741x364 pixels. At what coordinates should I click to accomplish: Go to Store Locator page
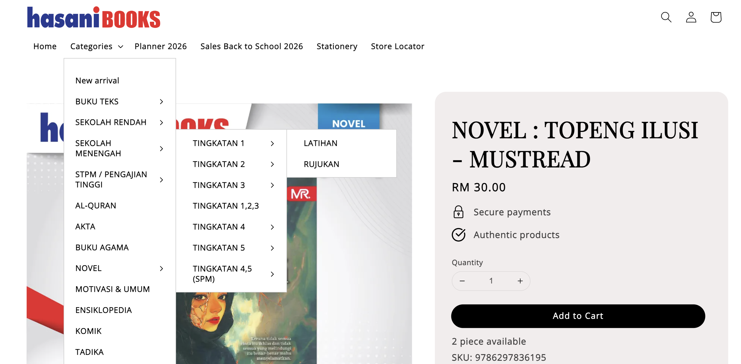tap(397, 46)
